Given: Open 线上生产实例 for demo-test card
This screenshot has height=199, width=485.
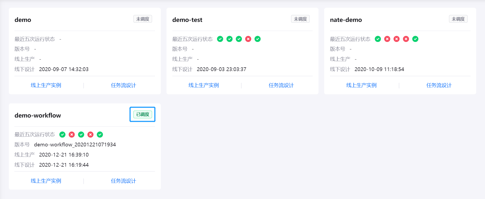Looking at the screenshot, I should pos(204,85).
